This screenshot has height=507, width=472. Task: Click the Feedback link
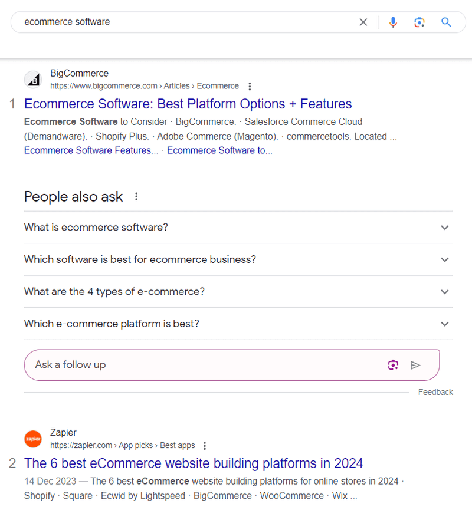pos(435,392)
